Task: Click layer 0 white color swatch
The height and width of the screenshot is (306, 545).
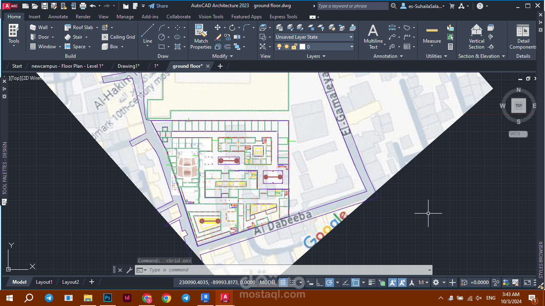Action: 302,47
